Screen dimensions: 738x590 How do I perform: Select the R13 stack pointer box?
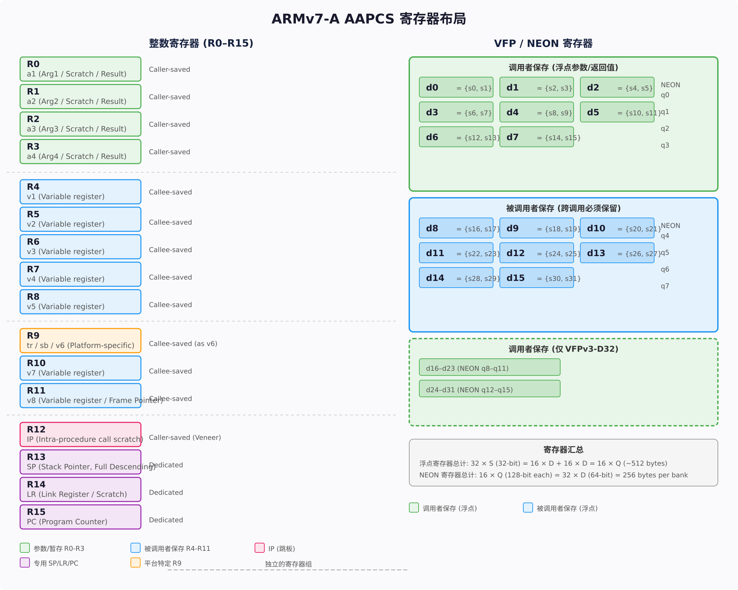pos(81,462)
